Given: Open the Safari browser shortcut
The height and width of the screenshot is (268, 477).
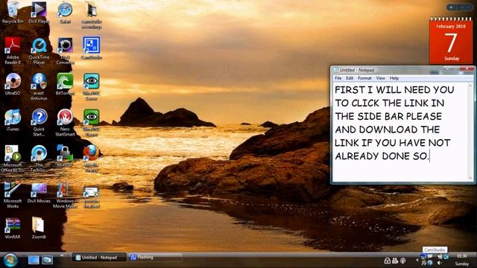Looking at the screenshot, I should 65,12.
